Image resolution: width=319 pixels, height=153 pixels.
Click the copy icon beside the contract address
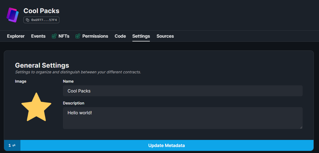(x=28, y=20)
